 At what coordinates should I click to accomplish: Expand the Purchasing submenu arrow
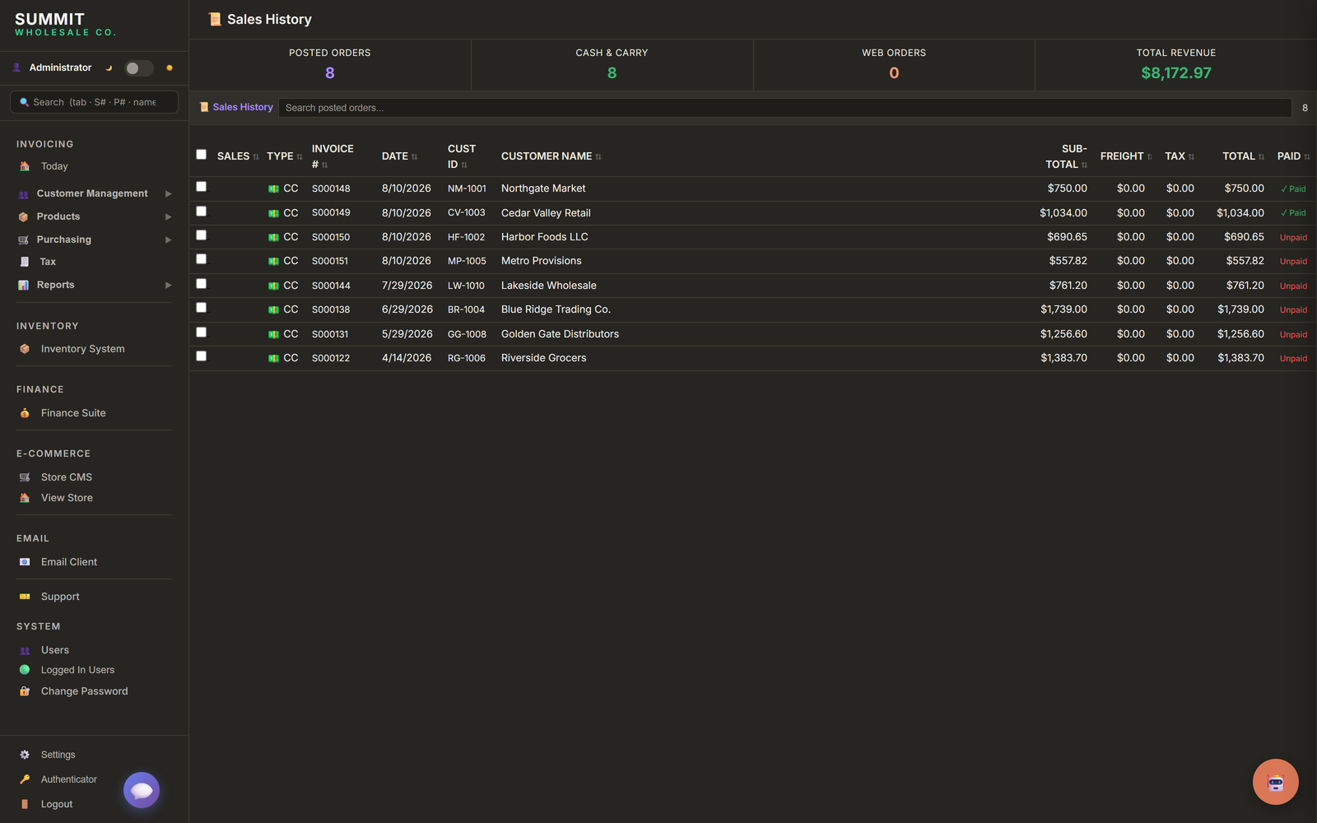tap(168, 240)
